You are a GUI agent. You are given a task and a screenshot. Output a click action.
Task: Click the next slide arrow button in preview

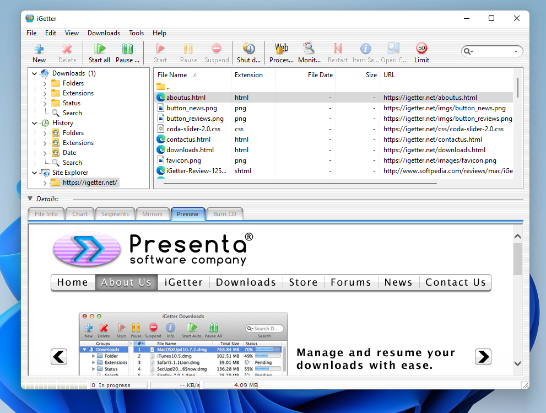483,357
